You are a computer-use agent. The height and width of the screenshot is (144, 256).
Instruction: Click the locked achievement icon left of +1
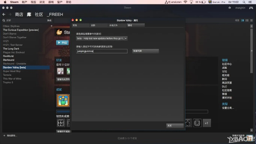197,123
